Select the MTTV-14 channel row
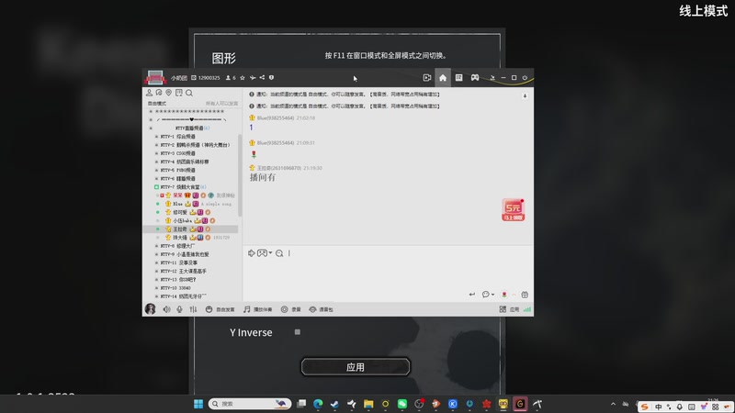The height and width of the screenshot is (413, 735). 190,296
